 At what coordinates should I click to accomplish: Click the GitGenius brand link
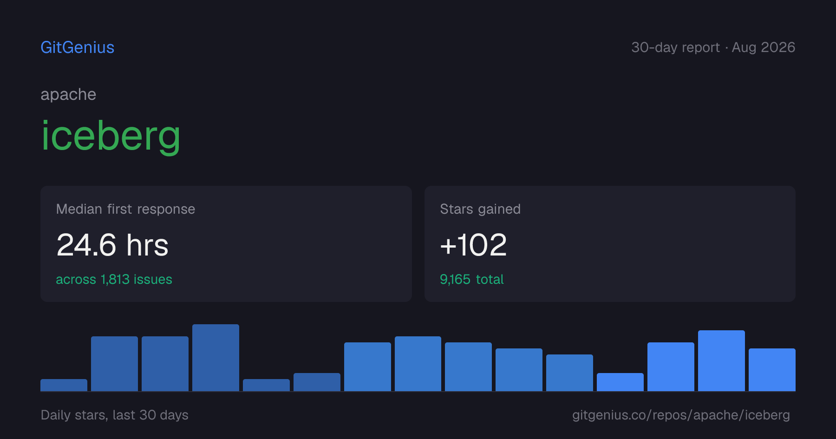78,47
